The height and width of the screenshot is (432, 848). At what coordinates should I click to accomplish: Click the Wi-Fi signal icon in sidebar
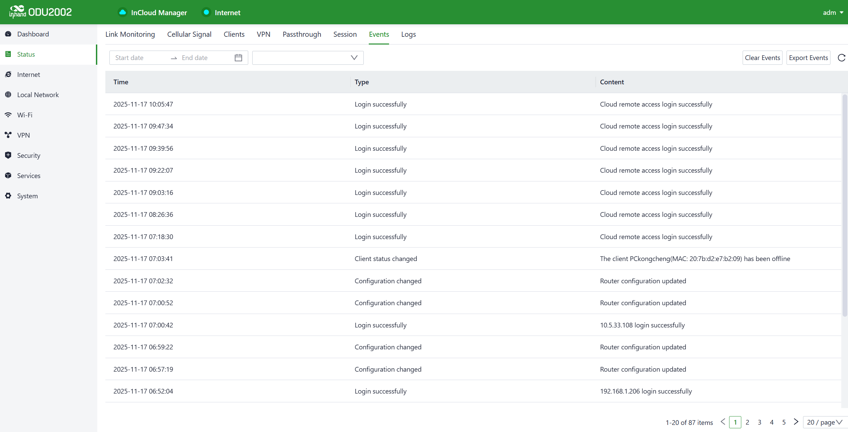tap(8, 115)
